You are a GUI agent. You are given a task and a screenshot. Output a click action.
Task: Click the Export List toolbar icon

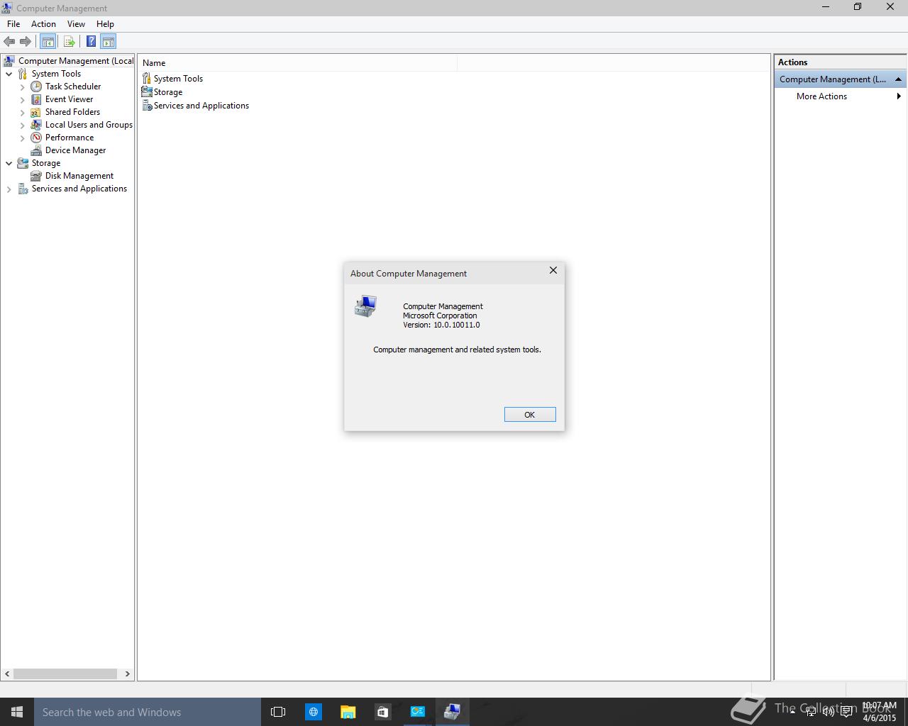click(69, 41)
